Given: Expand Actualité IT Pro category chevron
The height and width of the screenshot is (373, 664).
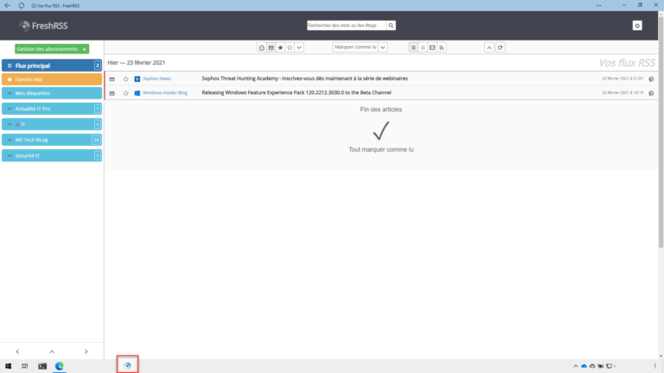Looking at the screenshot, I should point(10,109).
